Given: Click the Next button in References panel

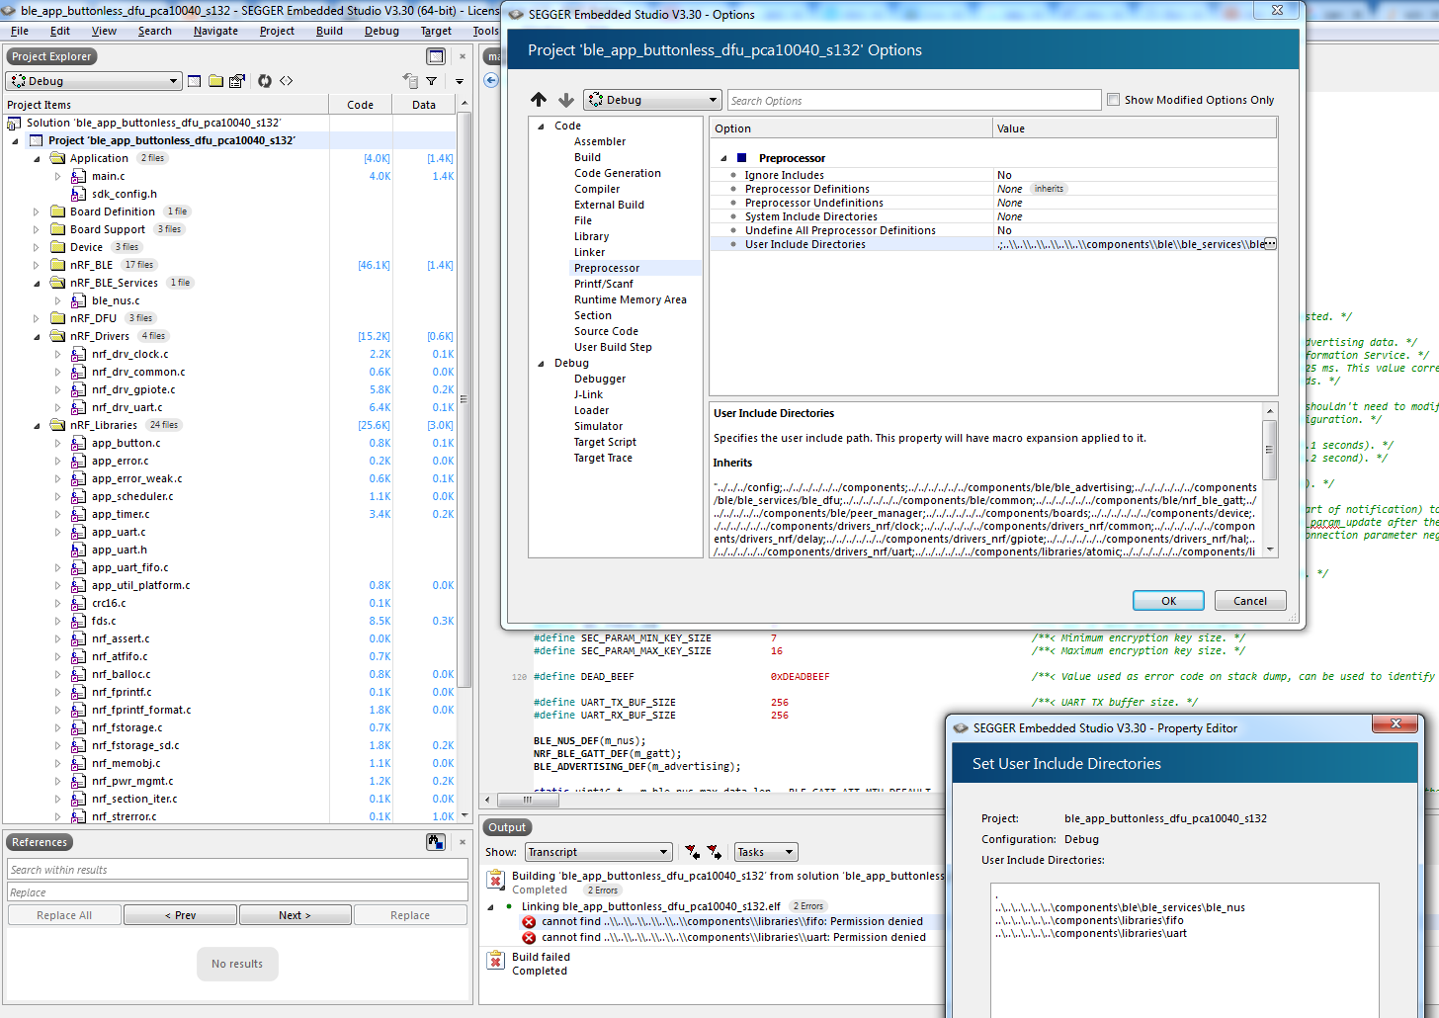Looking at the screenshot, I should (x=295, y=915).
